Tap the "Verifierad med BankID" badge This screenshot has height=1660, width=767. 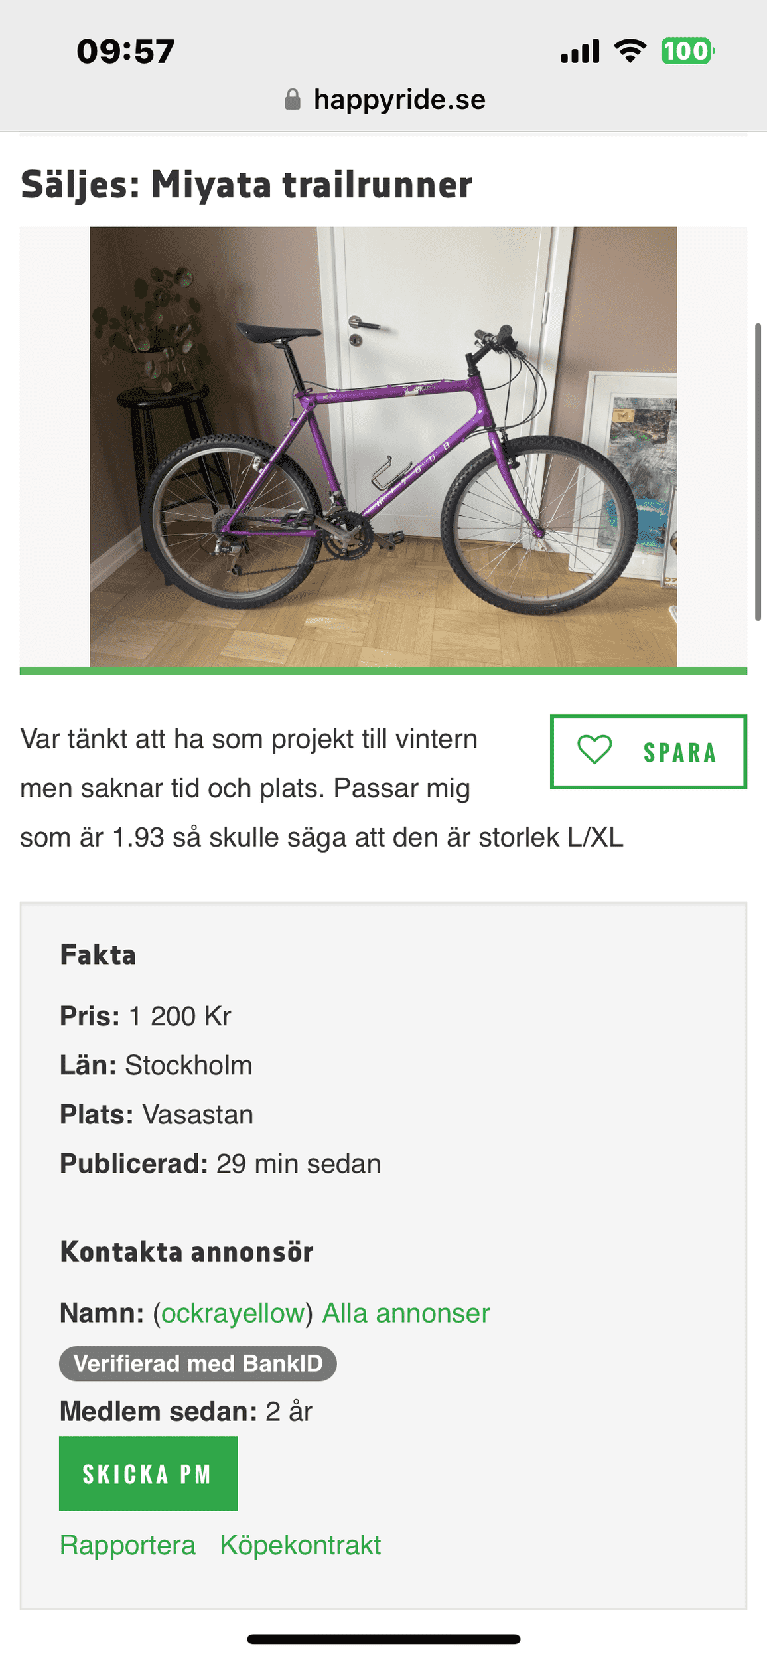coord(198,1363)
